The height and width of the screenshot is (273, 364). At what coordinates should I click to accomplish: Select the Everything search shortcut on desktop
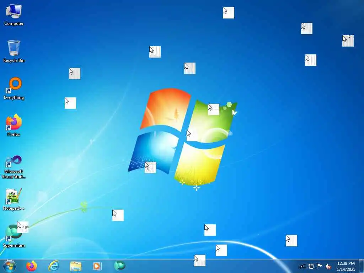click(14, 89)
